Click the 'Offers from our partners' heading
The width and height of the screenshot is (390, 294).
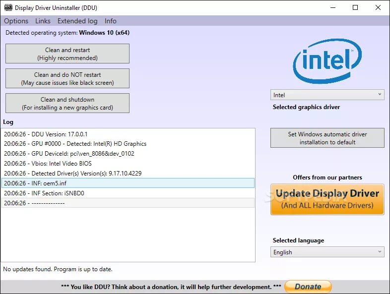click(327, 177)
